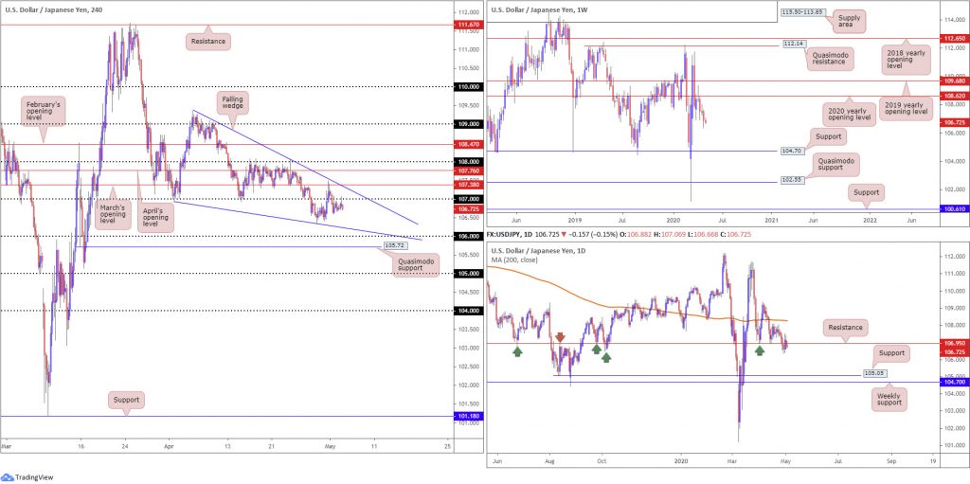
Task: Select the February's opening level callout
Action: 42,112
